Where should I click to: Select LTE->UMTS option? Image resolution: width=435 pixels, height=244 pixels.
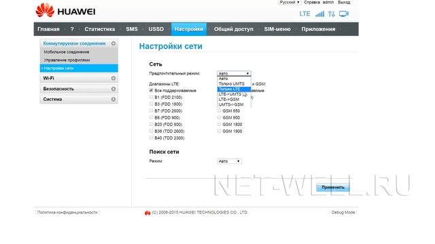[x=234, y=94]
